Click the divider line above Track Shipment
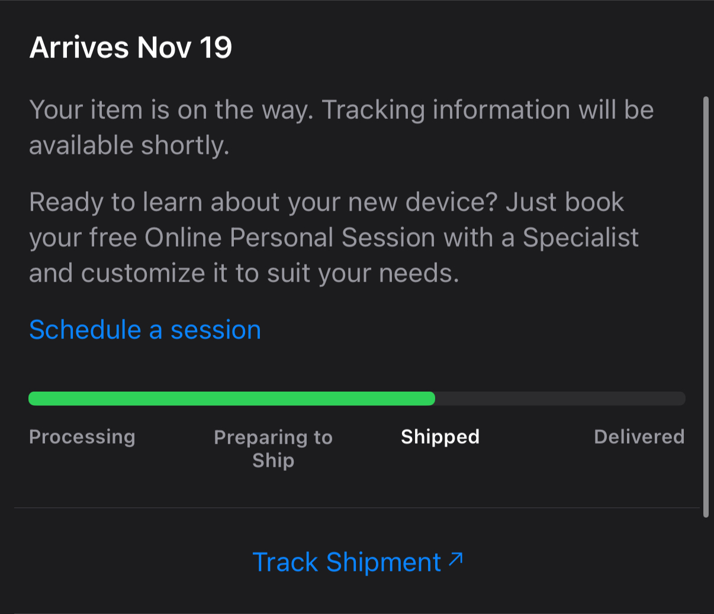This screenshot has width=714, height=614. 356,508
